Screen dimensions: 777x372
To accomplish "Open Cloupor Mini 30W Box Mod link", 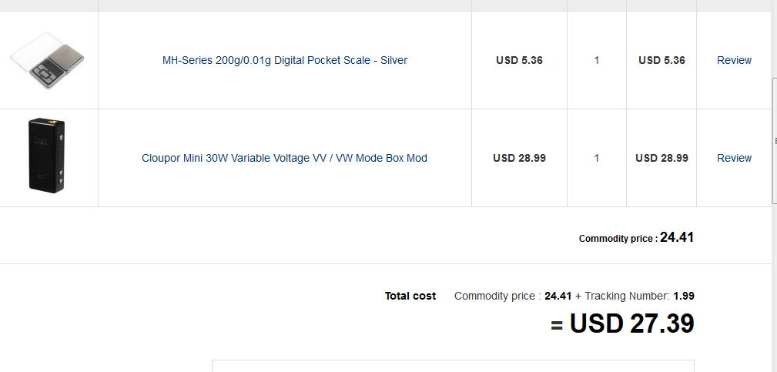I will point(284,158).
